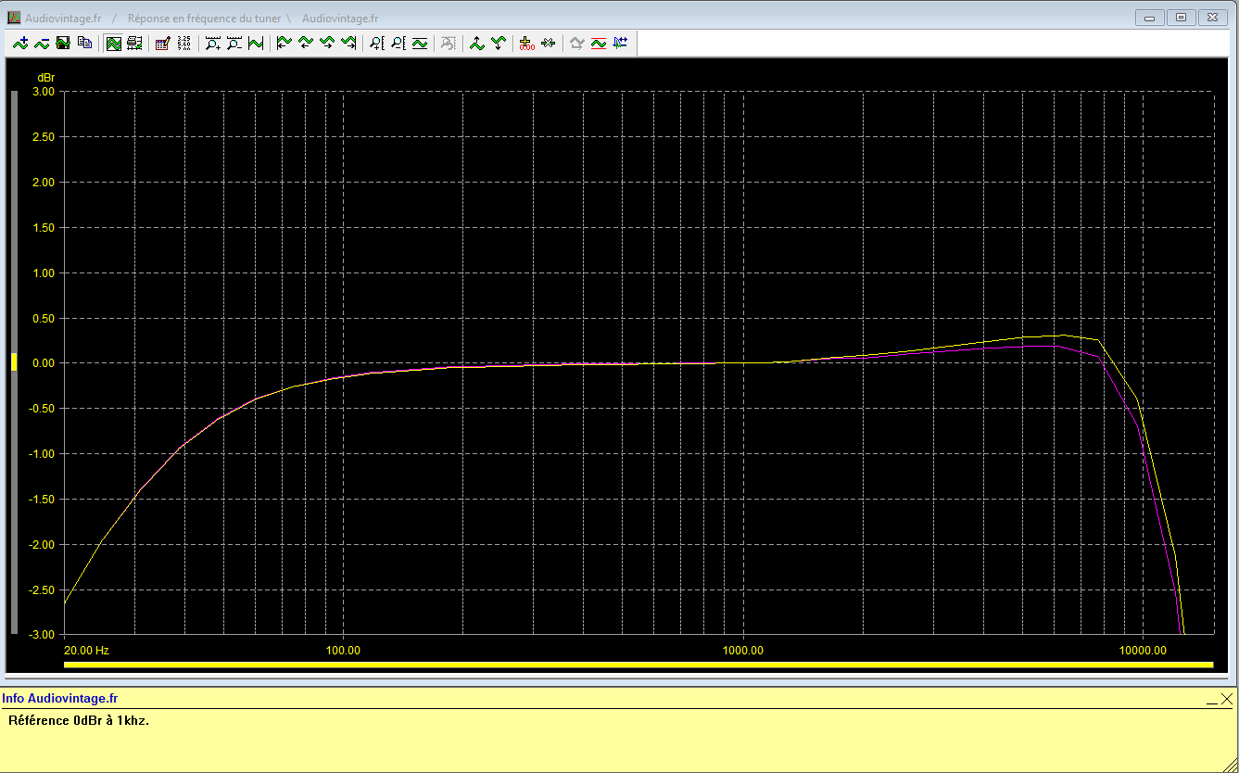Click the -3.00 value on the vertical axis
Image resolution: width=1239 pixels, height=773 pixels.
click(41, 635)
